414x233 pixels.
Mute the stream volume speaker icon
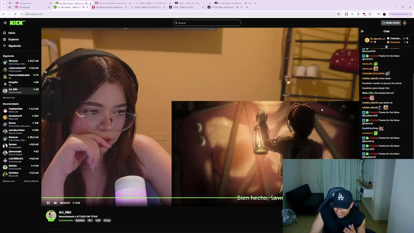tap(55, 203)
